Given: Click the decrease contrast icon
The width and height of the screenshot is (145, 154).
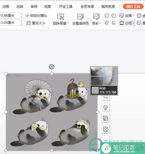Looking at the screenshot, I should pyautogui.click(x=114, y=16).
